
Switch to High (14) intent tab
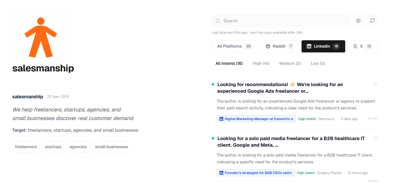click(261, 63)
